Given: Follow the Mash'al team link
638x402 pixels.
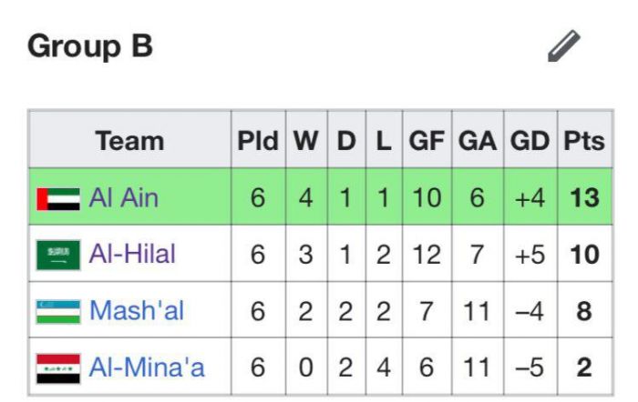Looking at the screenshot, I should click(137, 311).
